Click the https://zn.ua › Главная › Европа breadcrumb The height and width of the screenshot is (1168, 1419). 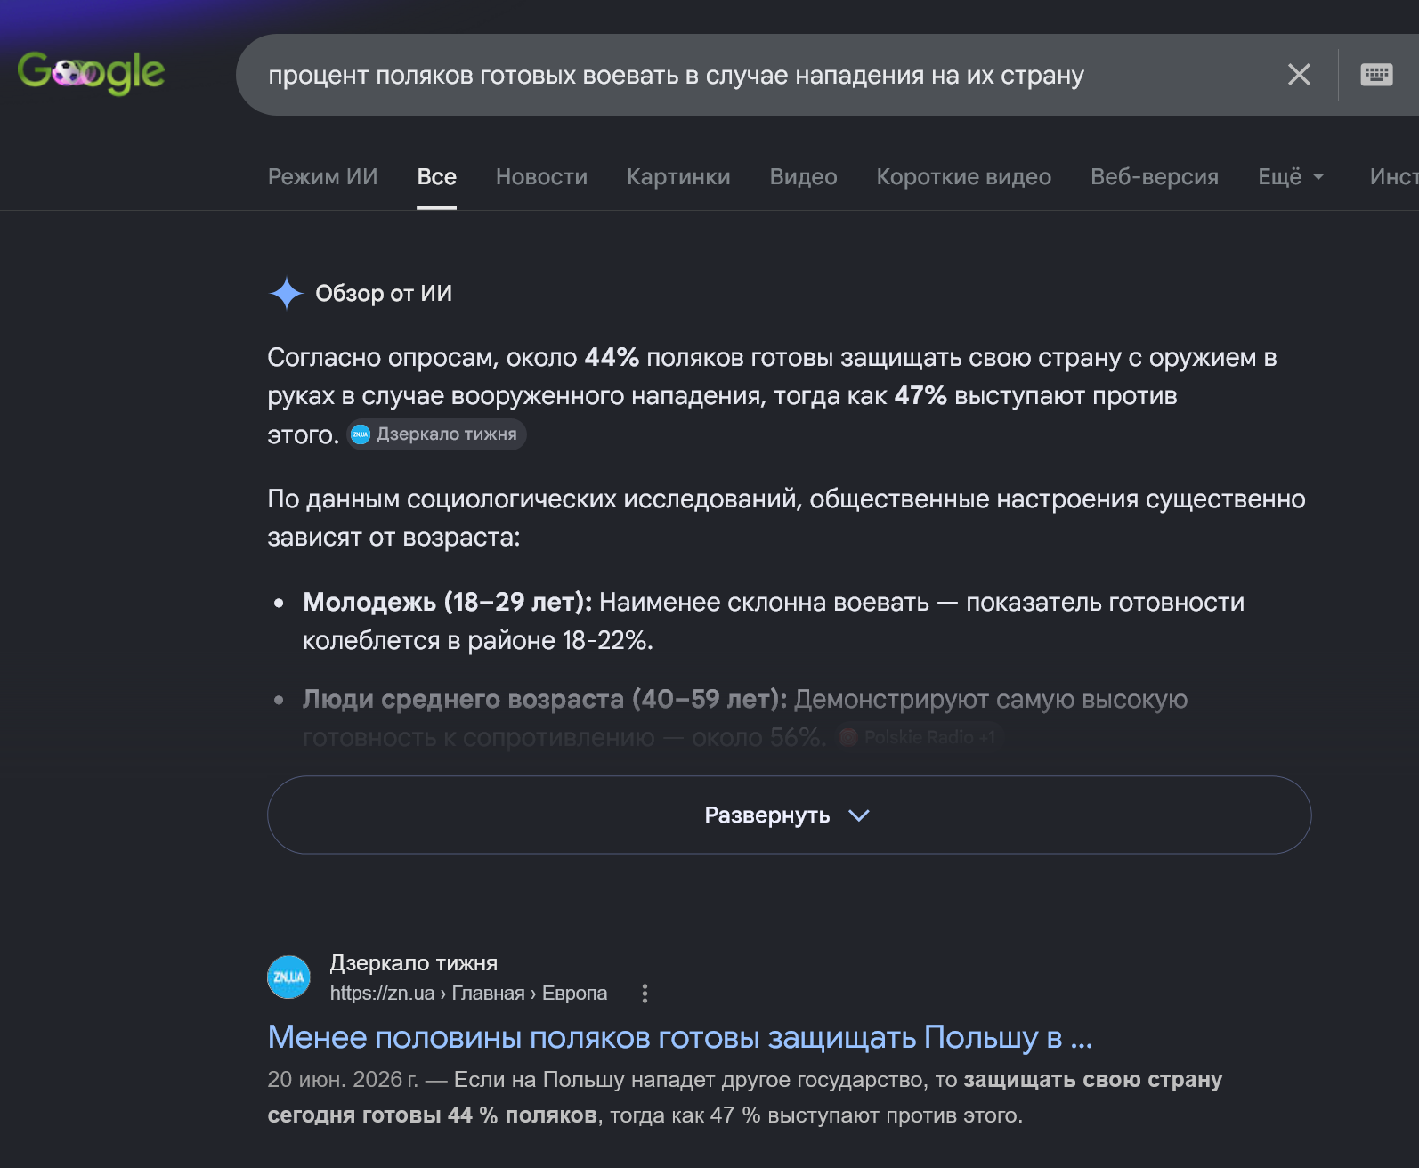tap(468, 994)
